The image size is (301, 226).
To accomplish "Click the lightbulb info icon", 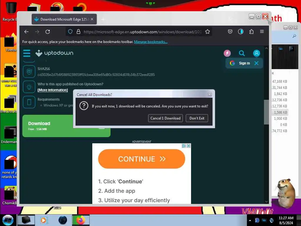I will tap(29, 87).
